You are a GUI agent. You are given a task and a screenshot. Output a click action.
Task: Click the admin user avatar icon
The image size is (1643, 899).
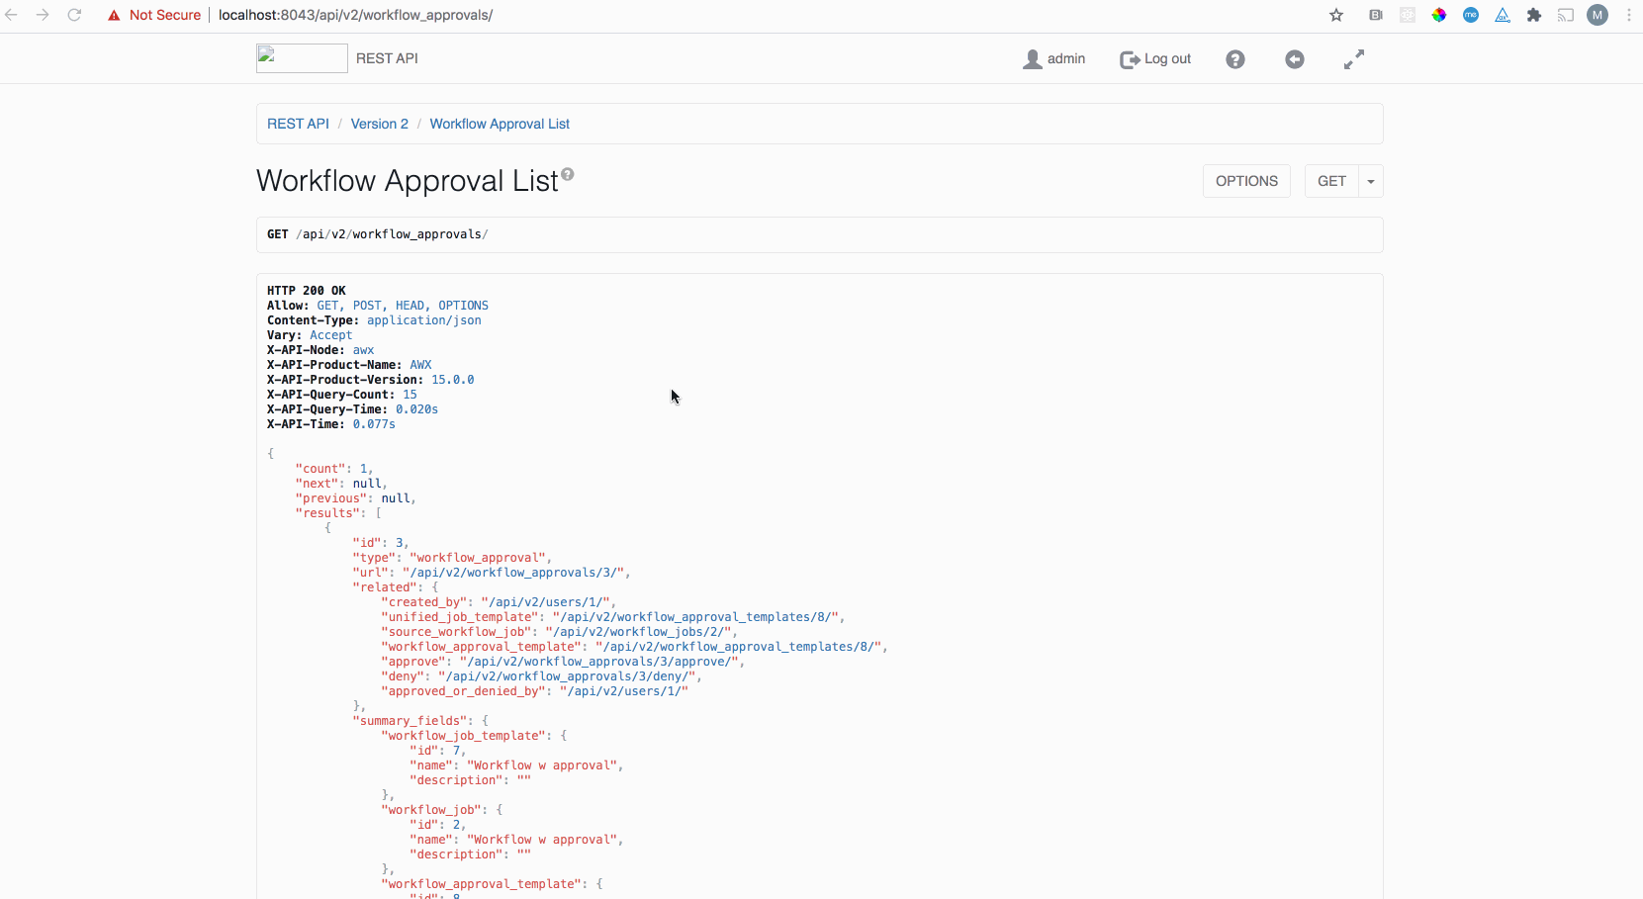(x=1034, y=58)
